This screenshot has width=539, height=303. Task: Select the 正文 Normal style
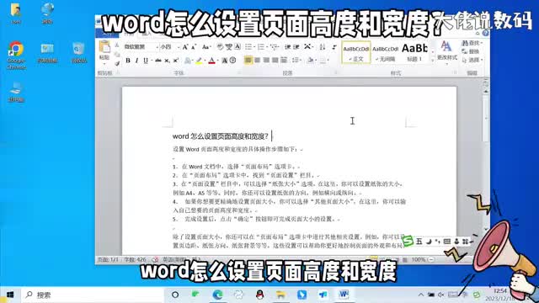pyautogui.click(x=356, y=52)
